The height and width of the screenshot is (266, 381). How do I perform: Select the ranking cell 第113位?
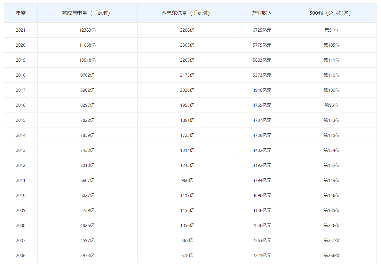click(332, 121)
